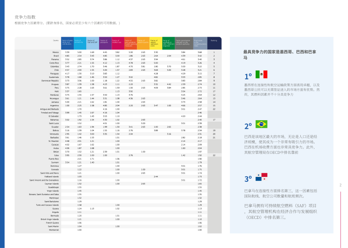348x248 pixels.
Task: Select the Honduras row label
Action: point(54,95)
